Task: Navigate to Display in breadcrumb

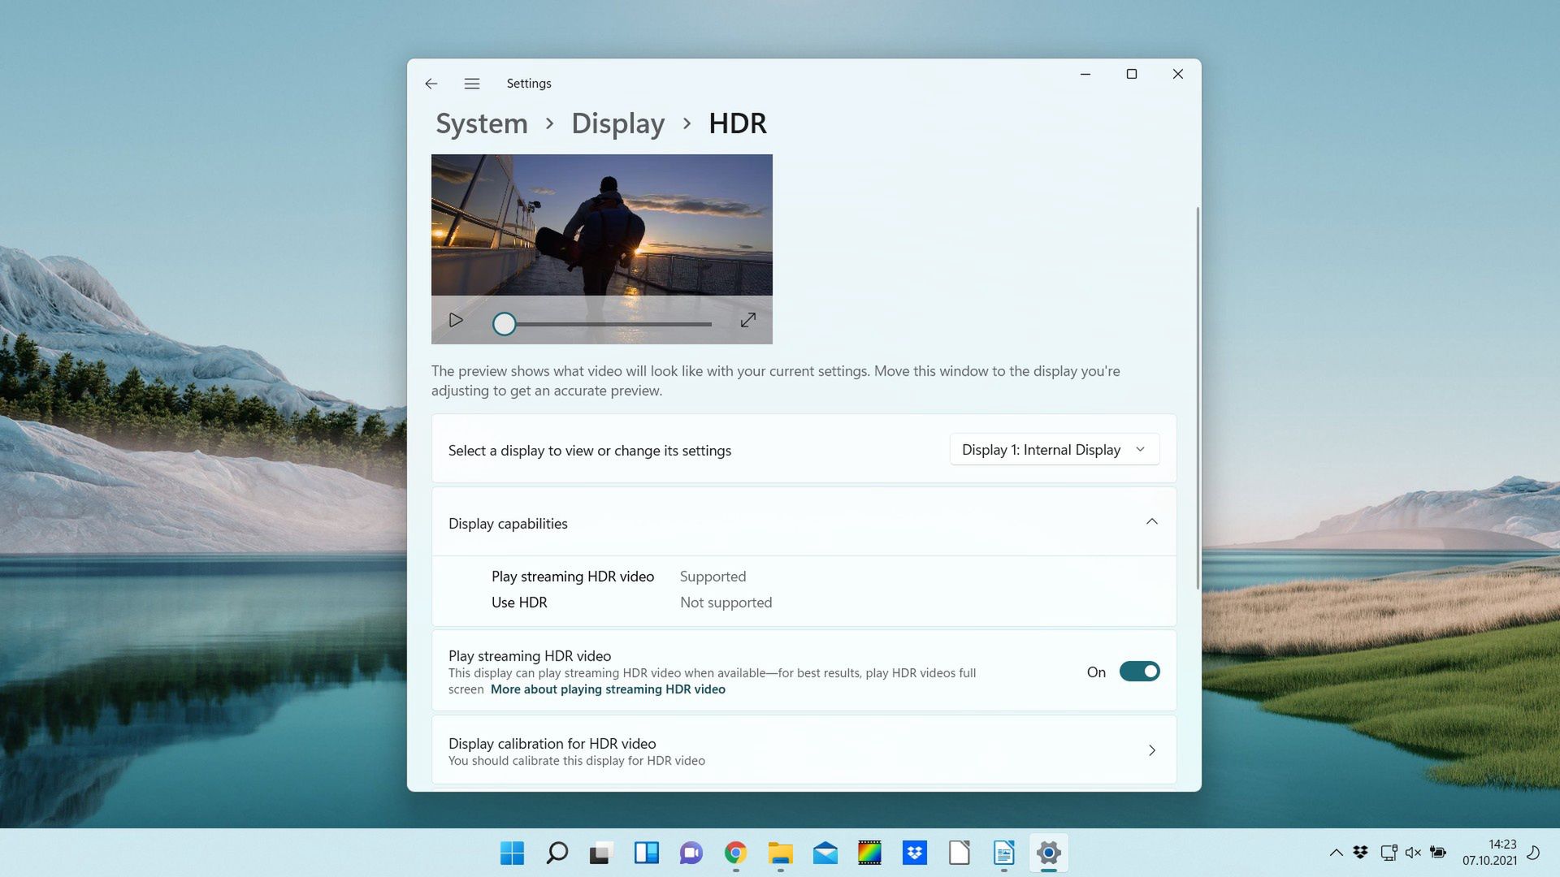Action: pos(618,123)
